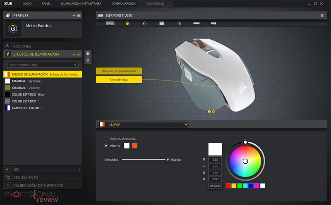Select the Color Estático 1 effect

[x=43, y=101]
